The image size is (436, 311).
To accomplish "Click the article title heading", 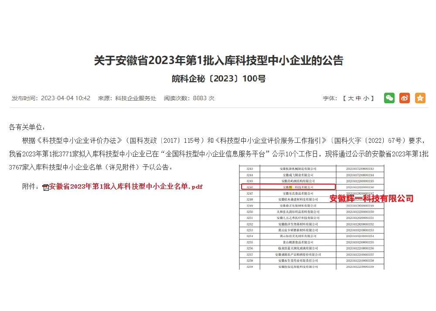I will 218,60.
